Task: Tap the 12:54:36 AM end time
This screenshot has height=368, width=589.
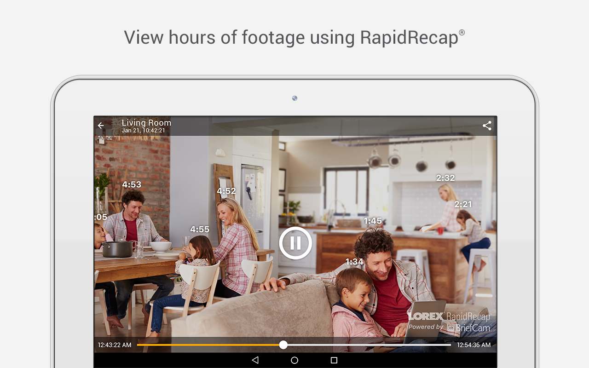Action: pos(474,345)
